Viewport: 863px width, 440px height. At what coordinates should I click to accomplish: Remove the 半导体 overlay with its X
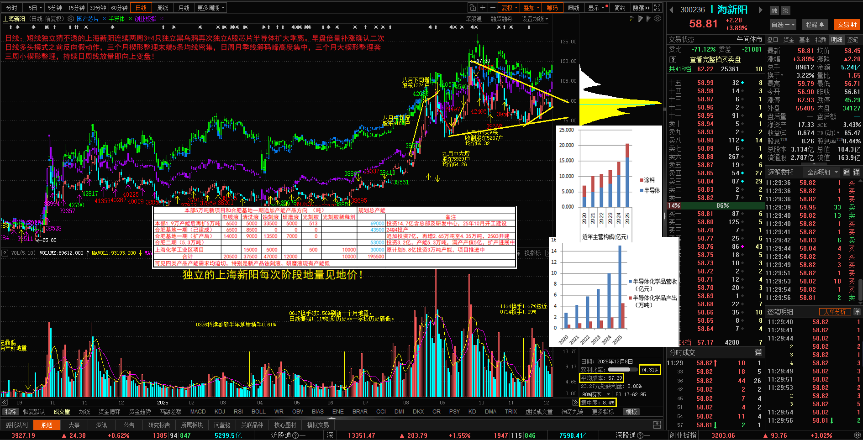coord(130,19)
